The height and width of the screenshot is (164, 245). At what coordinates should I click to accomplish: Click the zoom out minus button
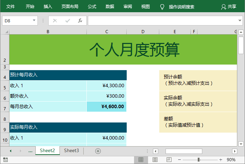[x=179, y=160]
